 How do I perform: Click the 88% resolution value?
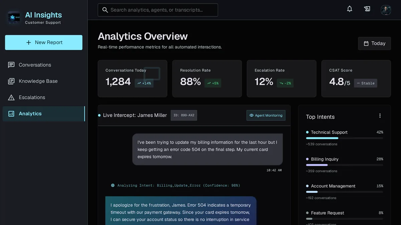coord(190,82)
